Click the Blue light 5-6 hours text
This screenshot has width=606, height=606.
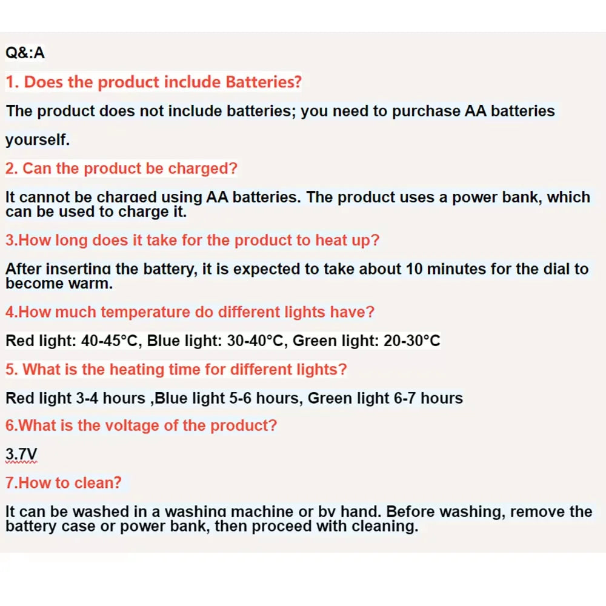229,398
